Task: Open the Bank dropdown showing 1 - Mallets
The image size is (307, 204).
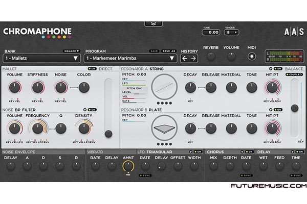Action: (42, 58)
